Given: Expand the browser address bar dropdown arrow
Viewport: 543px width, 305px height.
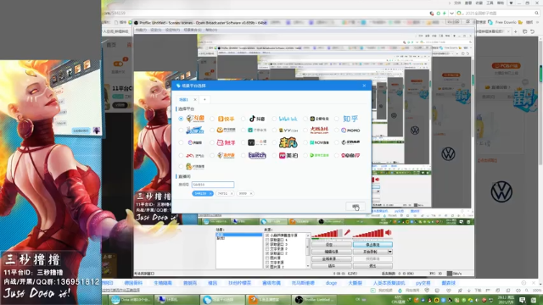Looking at the screenshot, I should click(x=451, y=14).
